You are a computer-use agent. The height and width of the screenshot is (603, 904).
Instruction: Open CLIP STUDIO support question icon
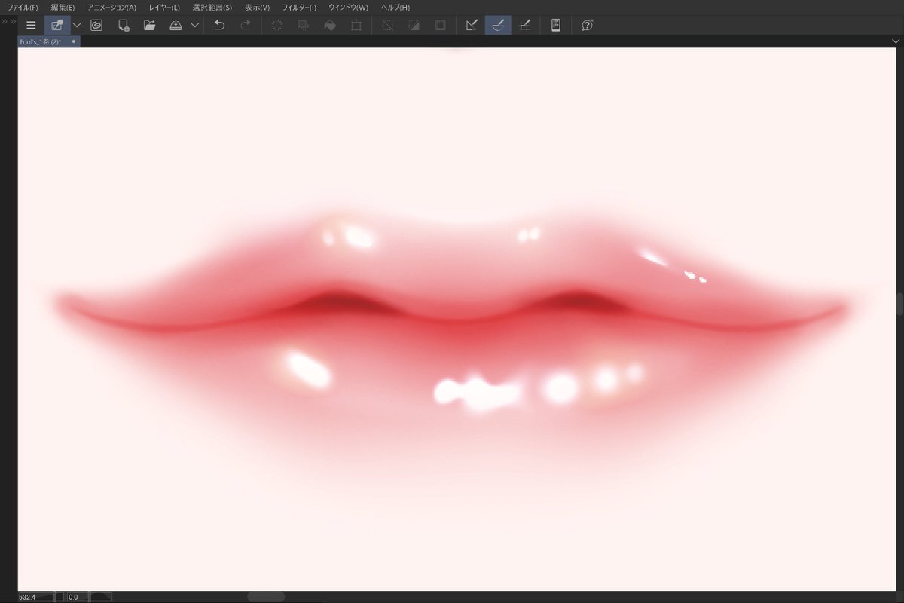(x=588, y=25)
